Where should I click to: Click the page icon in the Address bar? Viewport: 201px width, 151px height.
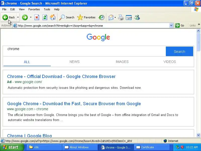pos(15,26)
